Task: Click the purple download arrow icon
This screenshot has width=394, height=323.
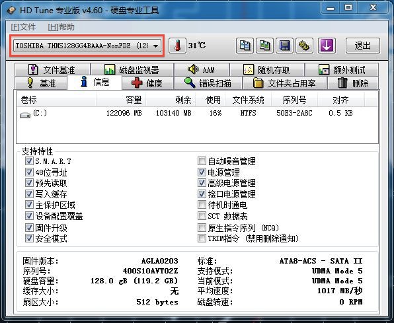Action: click(x=327, y=46)
